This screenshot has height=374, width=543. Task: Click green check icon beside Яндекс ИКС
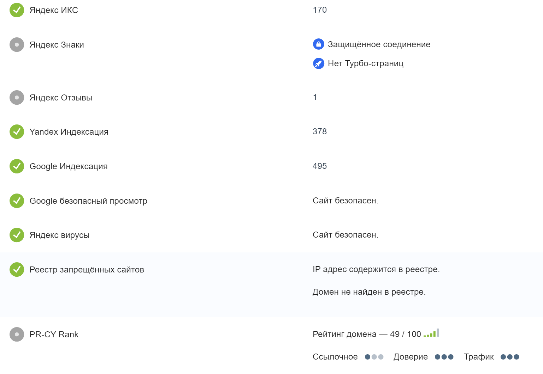click(17, 10)
